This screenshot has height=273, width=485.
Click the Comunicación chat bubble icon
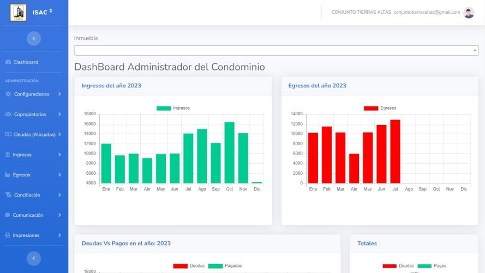[x=8, y=215]
